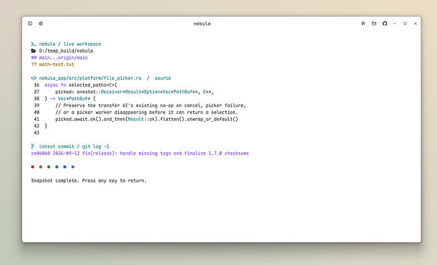Minimize the nebula window
Image resolution: width=437 pixels, height=265 pixels.
395,23
